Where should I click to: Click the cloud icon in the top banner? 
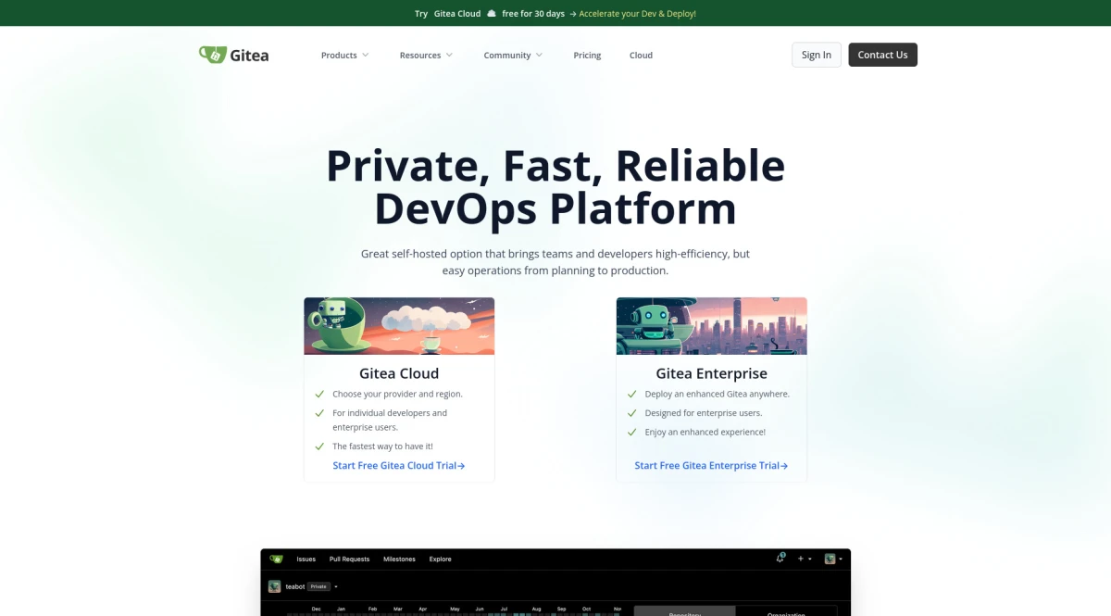492,14
